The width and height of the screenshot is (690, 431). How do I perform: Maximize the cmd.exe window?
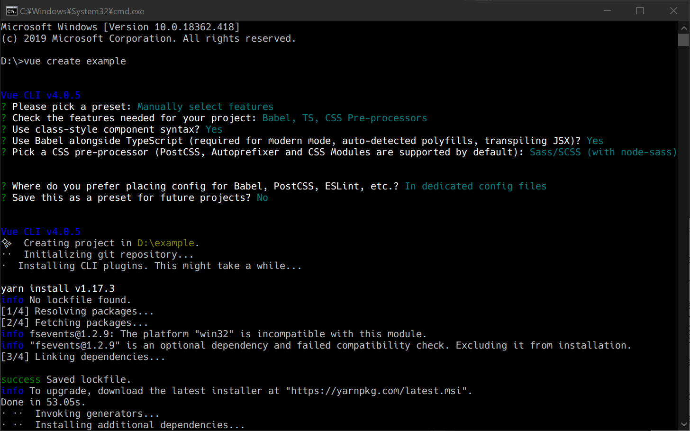(x=640, y=11)
